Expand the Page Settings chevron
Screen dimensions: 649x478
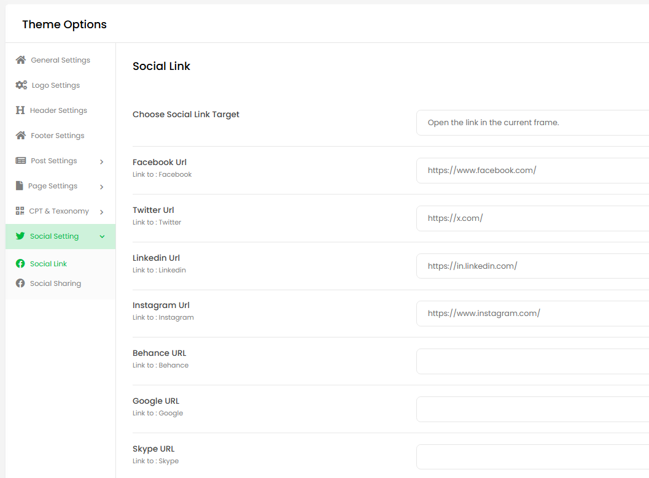102,187
